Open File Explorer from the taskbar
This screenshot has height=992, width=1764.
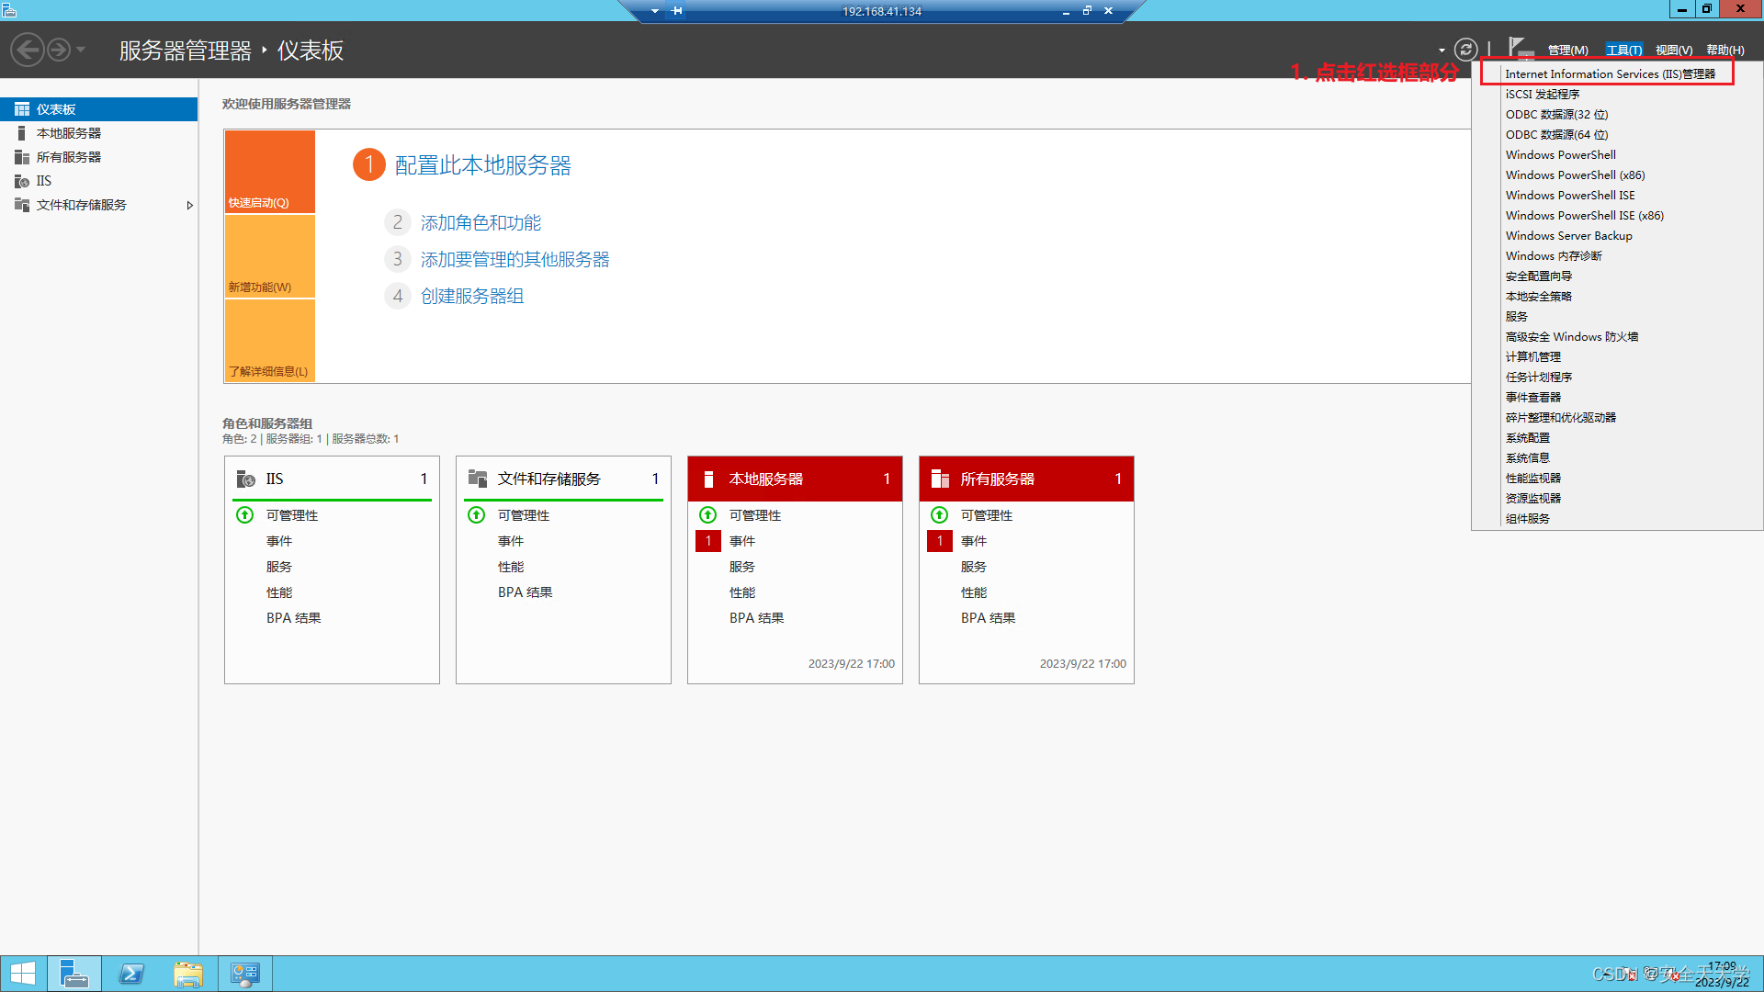[x=188, y=974]
